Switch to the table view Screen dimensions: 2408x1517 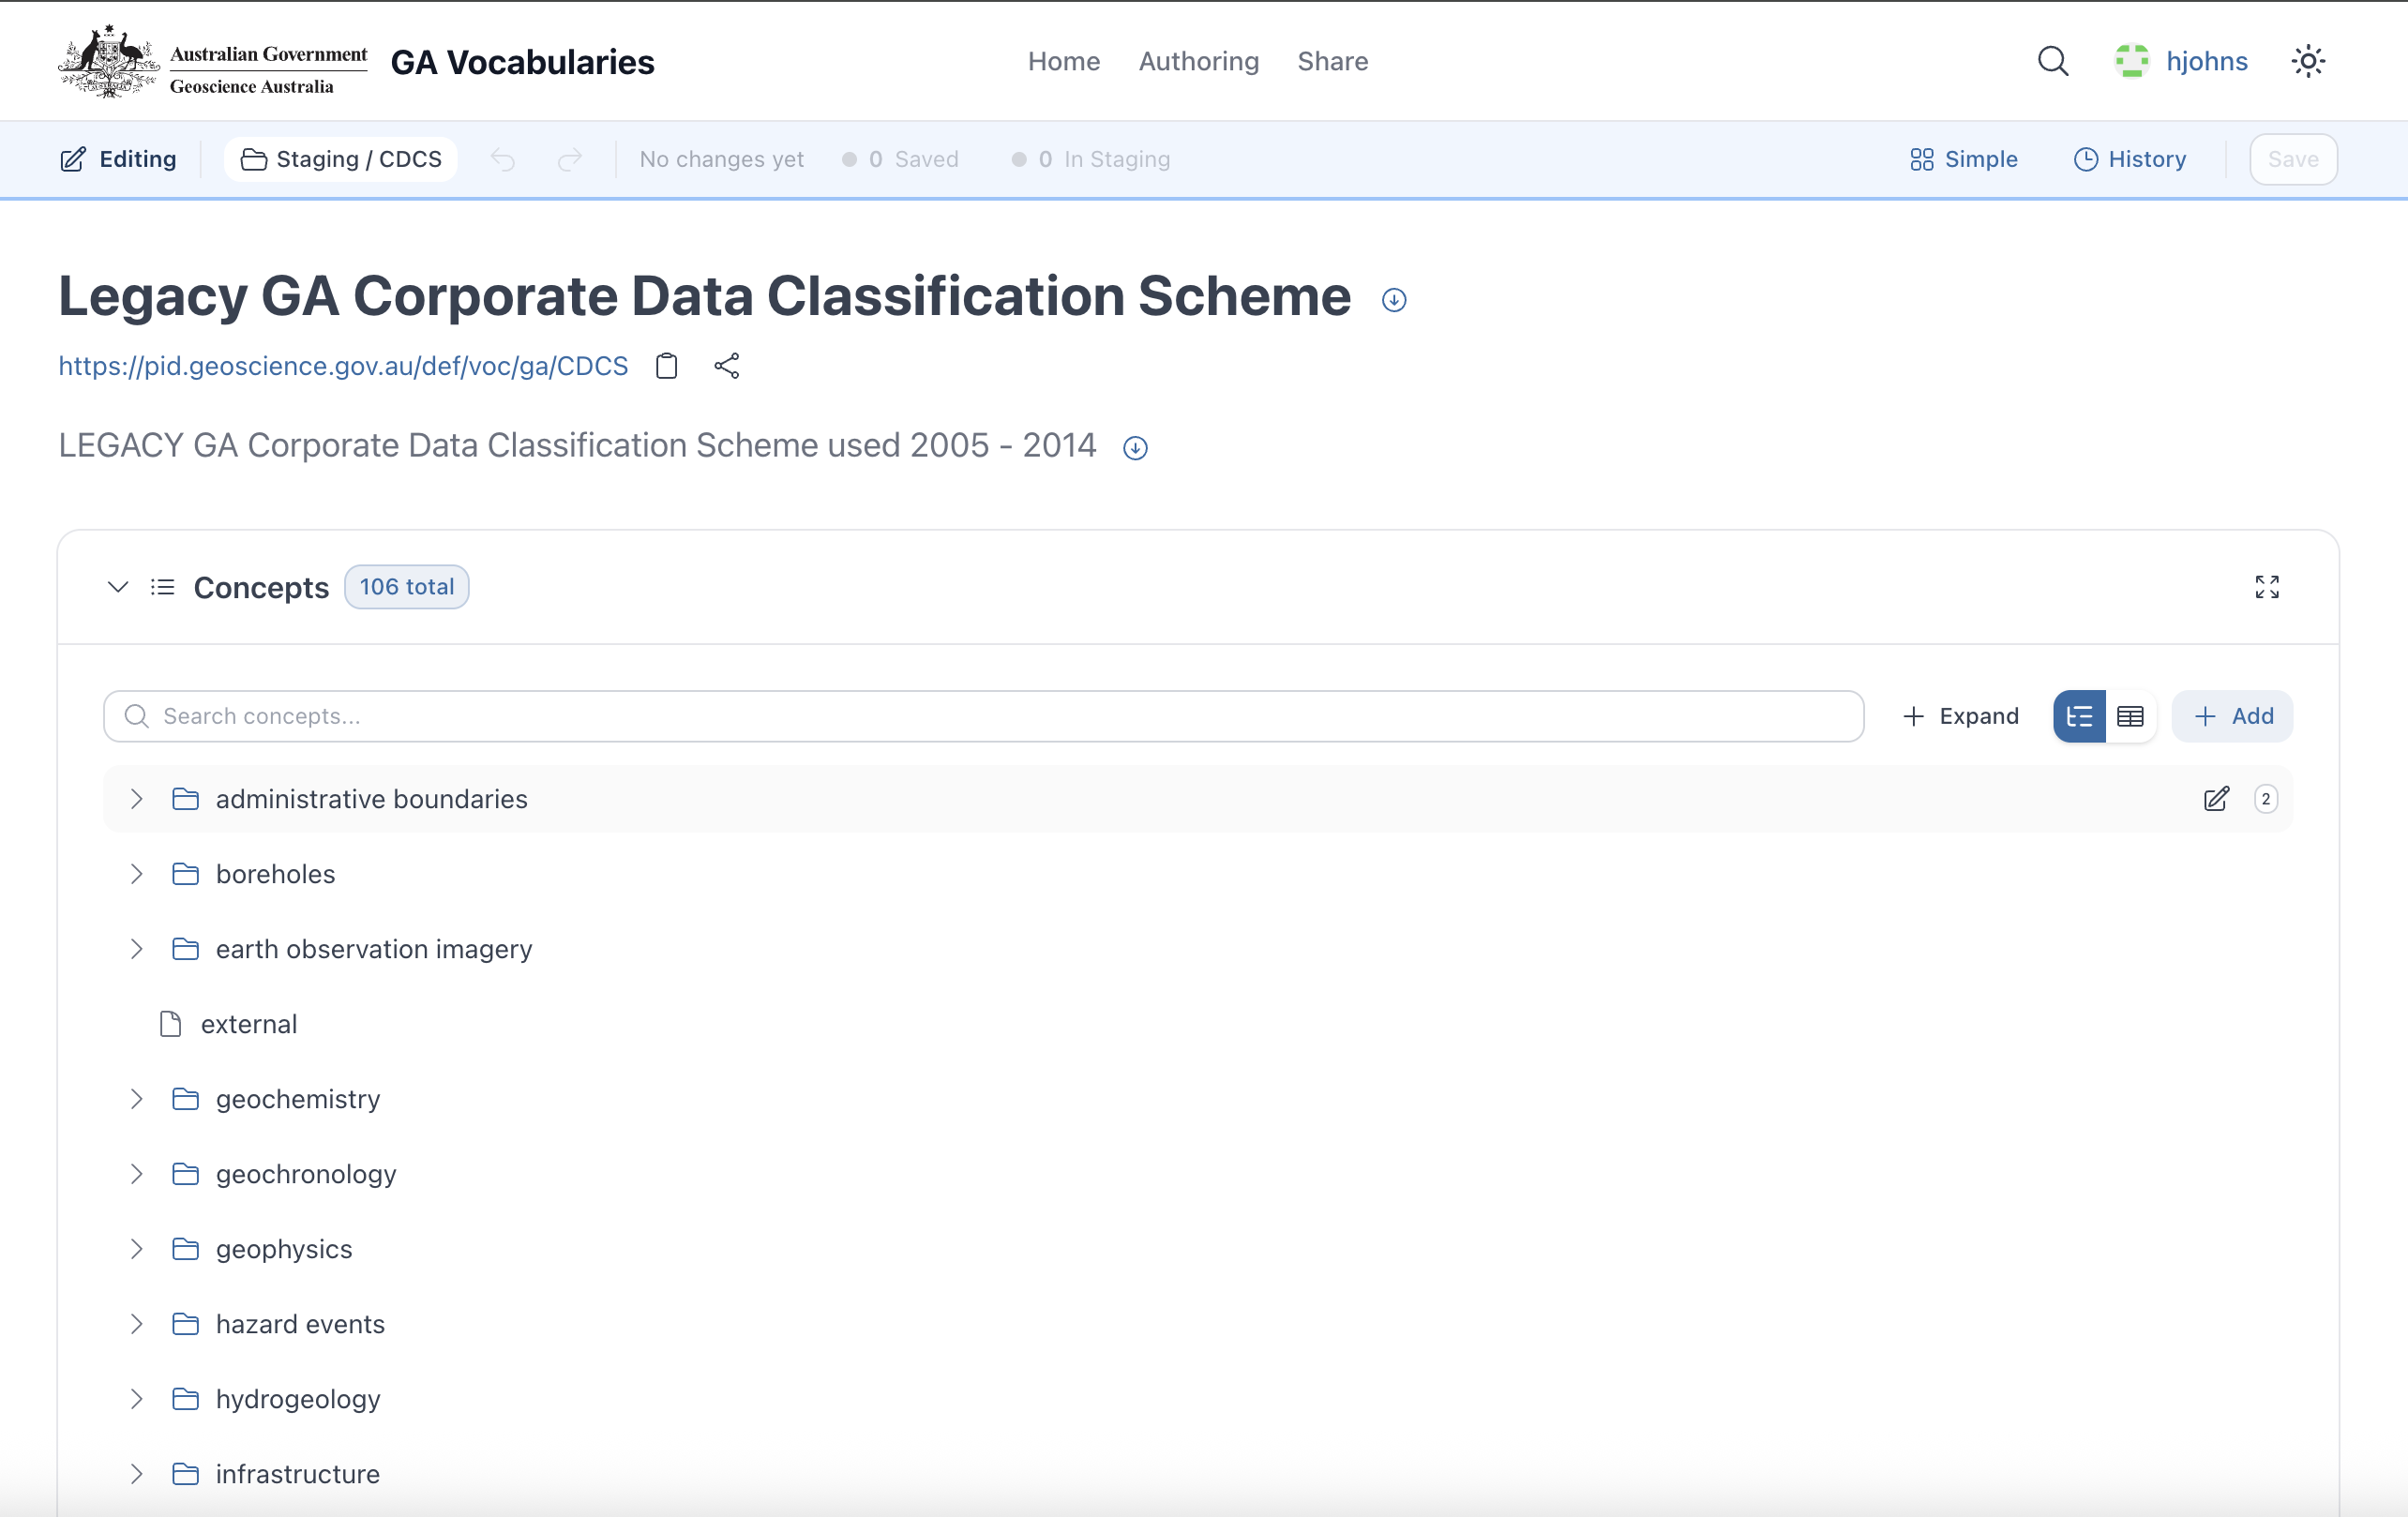coord(2130,716)
